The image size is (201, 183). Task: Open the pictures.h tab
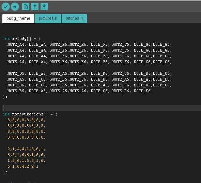pyautogui.click(x=48, y=18)
